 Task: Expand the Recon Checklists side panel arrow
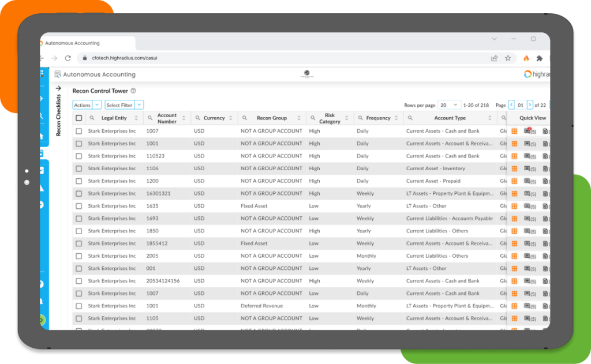point(58,88)
